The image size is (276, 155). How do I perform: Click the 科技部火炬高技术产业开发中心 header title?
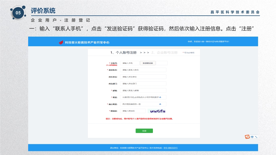tap(87, 43)
